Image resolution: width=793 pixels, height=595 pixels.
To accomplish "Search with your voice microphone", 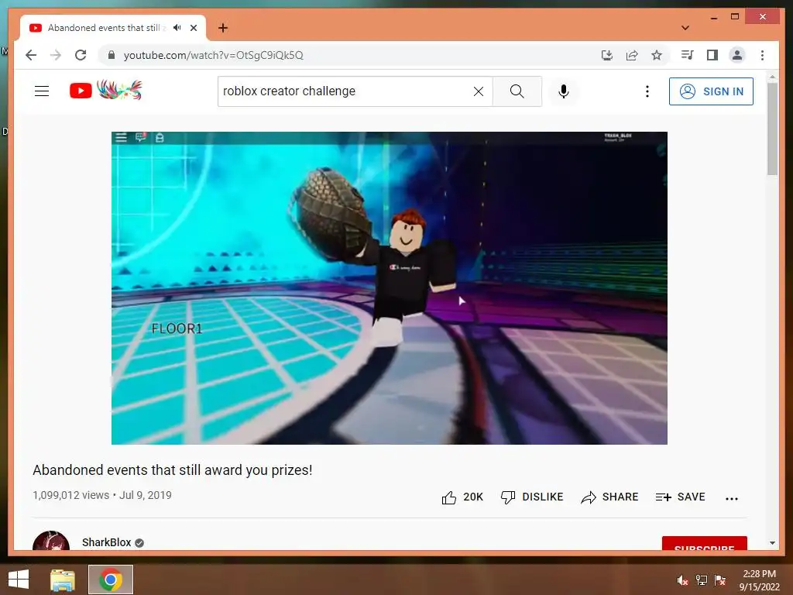I will point(564,91).
